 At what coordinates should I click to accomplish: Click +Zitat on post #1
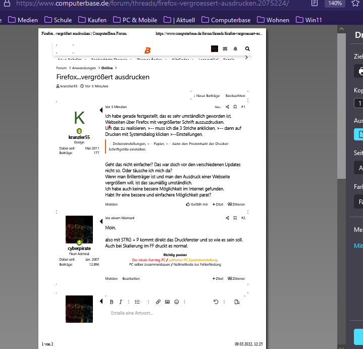218,204
